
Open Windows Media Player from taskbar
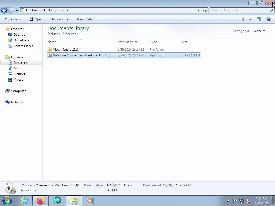point(90,201)
